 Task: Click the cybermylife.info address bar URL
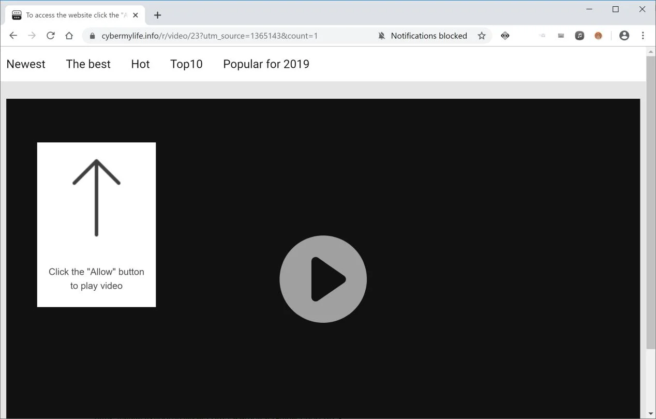click(x=210, y=36)
